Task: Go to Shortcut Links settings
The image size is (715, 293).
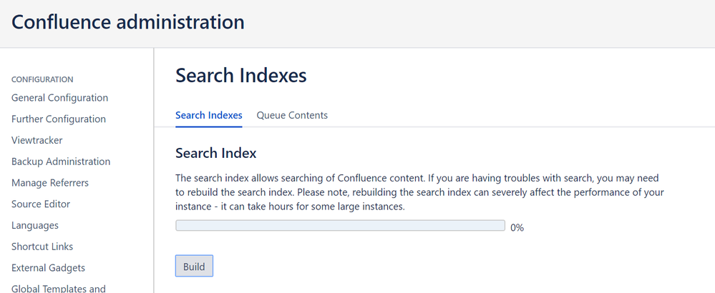Action: coord(42,247)
